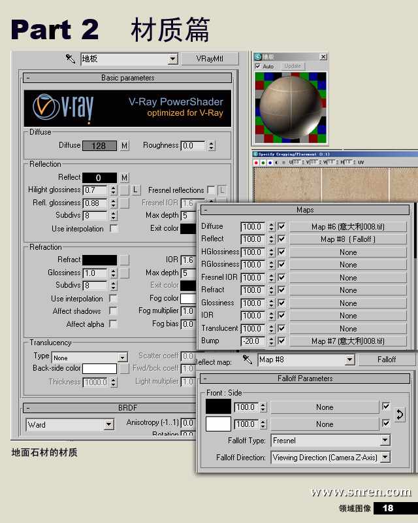
Task: Open Diffuse map M button
Action: pos(124,146)
